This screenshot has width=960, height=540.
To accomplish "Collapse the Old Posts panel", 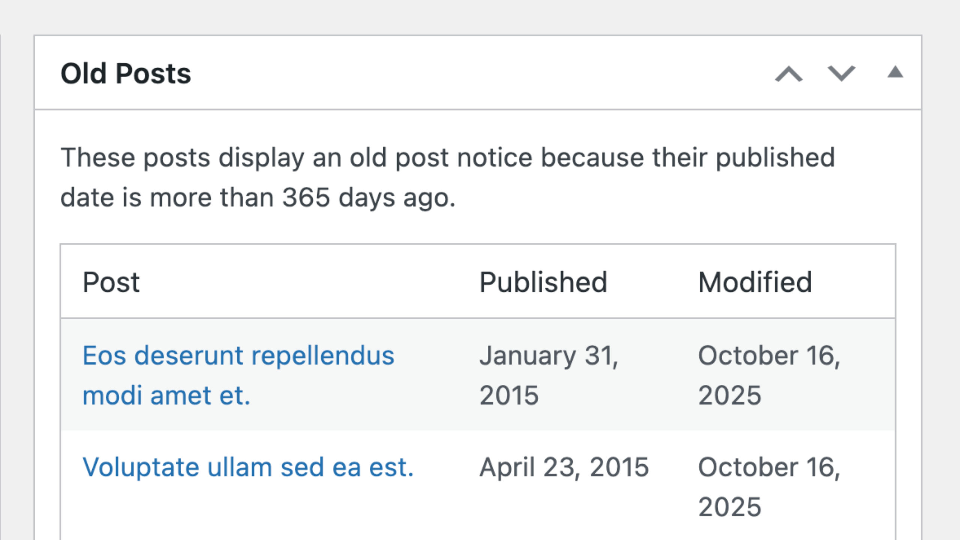I will [895, 72].
